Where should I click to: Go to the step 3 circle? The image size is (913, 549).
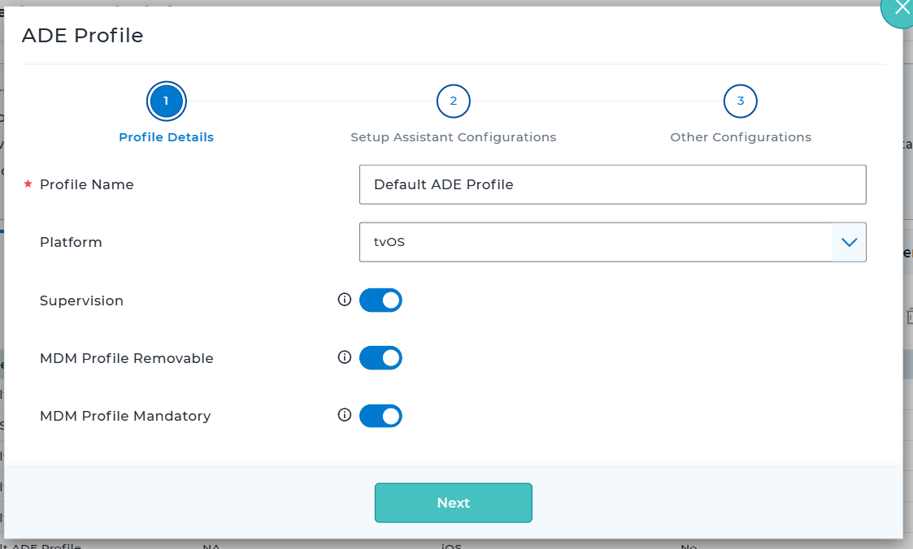pos(740,101)
